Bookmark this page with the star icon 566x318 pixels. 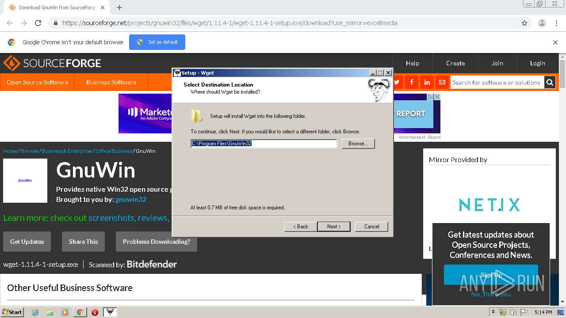(524, 23)
